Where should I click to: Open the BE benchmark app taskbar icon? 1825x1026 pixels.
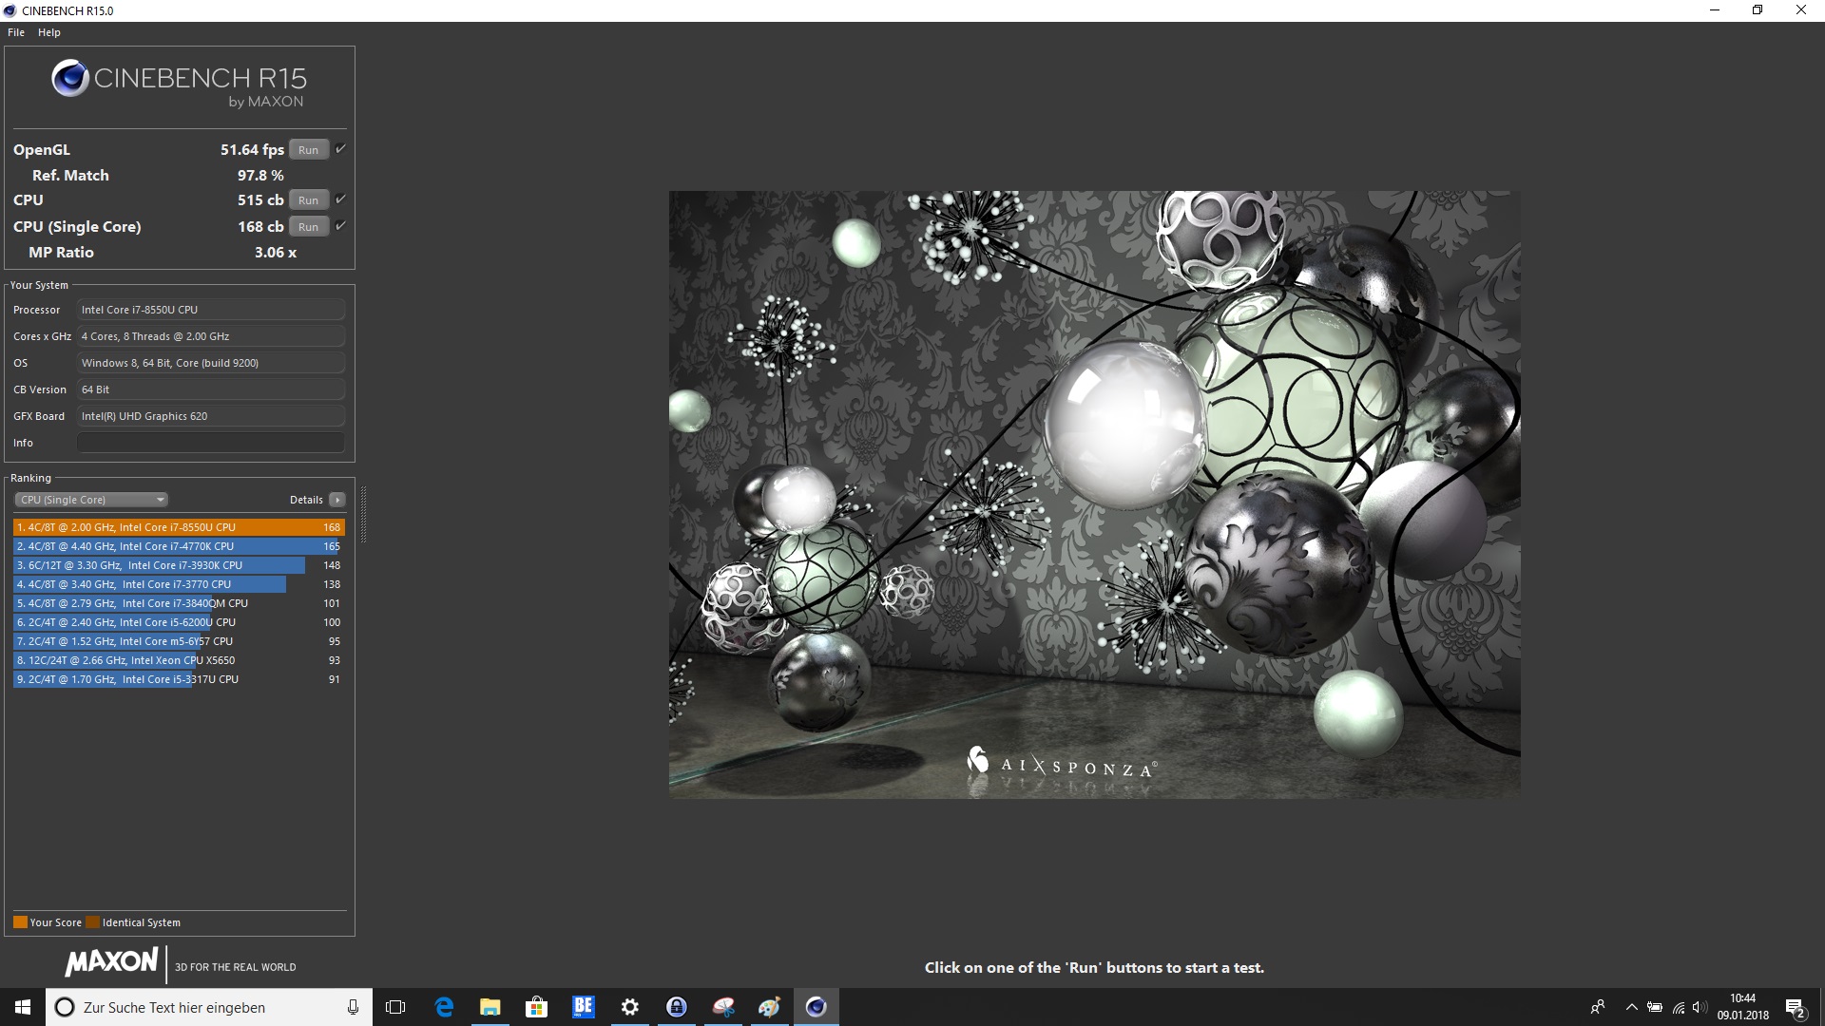583,1007
